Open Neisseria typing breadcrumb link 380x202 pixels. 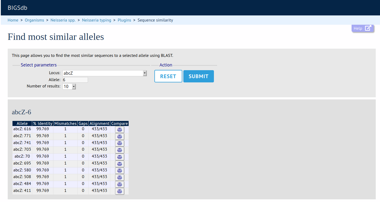click(96, 20)
